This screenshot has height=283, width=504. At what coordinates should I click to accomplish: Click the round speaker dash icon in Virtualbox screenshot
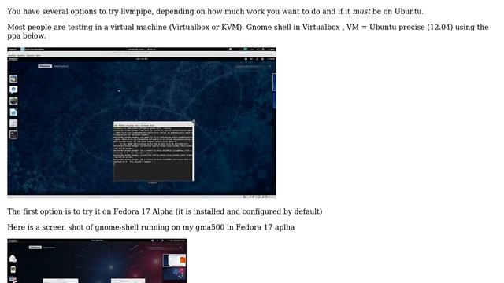pos(13,101)
